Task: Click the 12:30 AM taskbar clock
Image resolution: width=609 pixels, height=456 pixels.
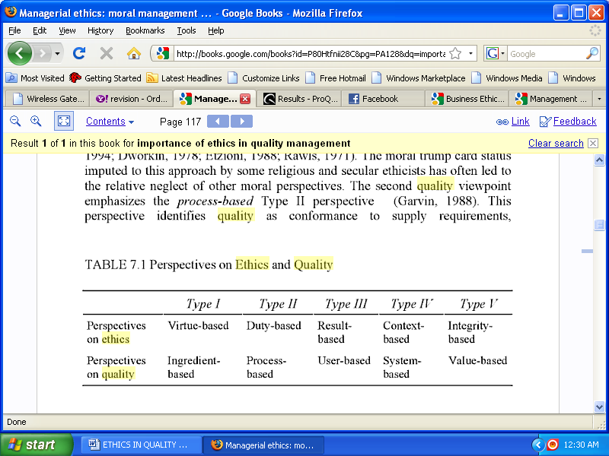Action: click(581, 445)
